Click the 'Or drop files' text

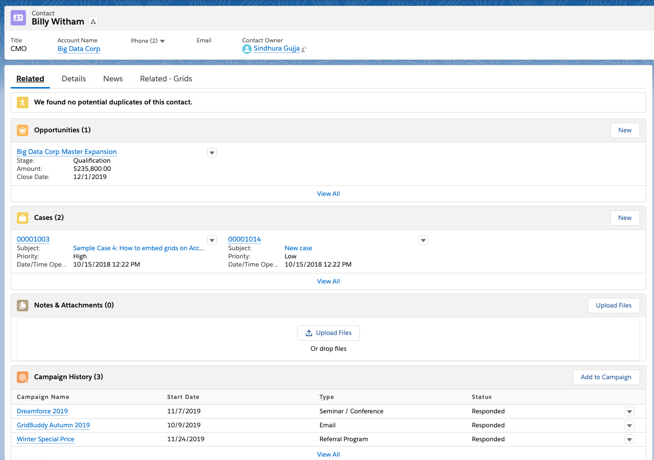(x=329, y=349)
